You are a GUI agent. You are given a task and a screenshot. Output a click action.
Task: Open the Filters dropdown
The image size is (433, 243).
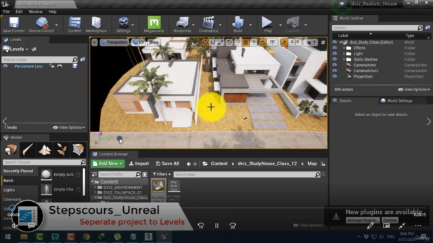(162, 174)
